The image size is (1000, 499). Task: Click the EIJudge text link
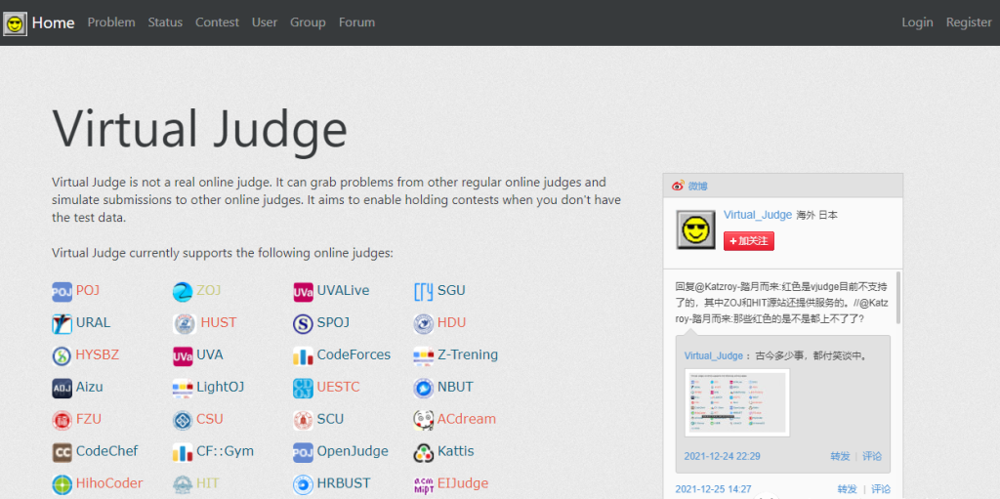(x=463, y=483)
